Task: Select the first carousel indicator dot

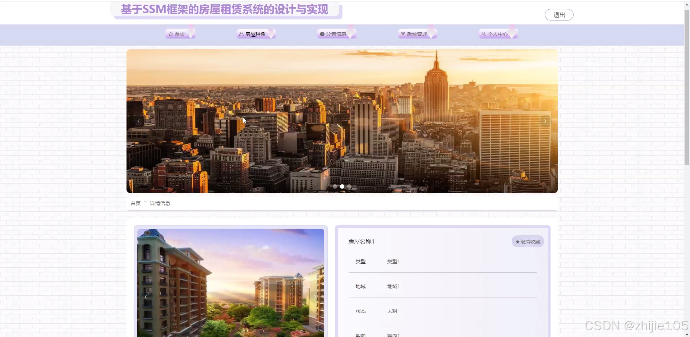Action: [335, 186]
